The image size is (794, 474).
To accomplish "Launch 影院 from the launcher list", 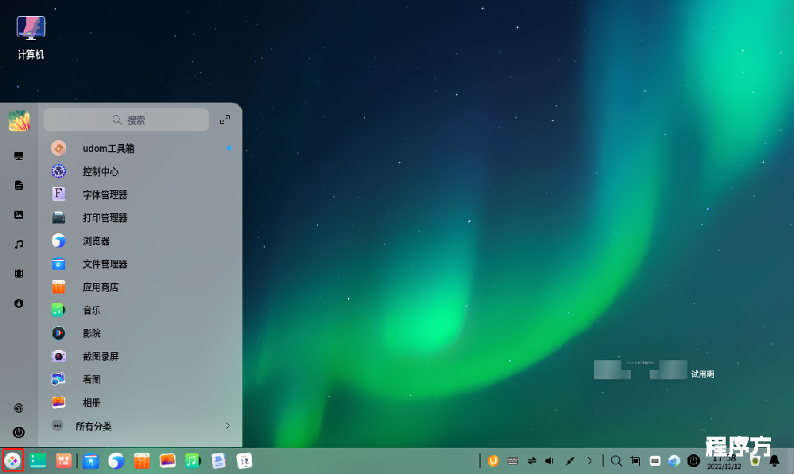I will pyautogui.click(x=140, y=333).
